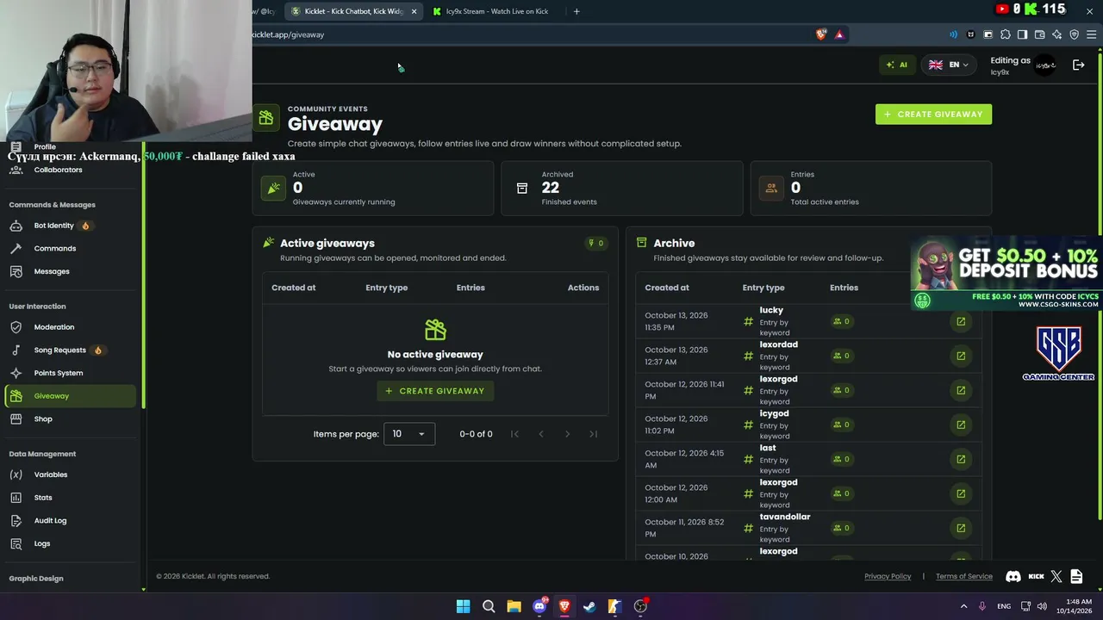Open File Explorer from the taskbar
Viewport: 1103px width, 620px height.
coord(514,606)
